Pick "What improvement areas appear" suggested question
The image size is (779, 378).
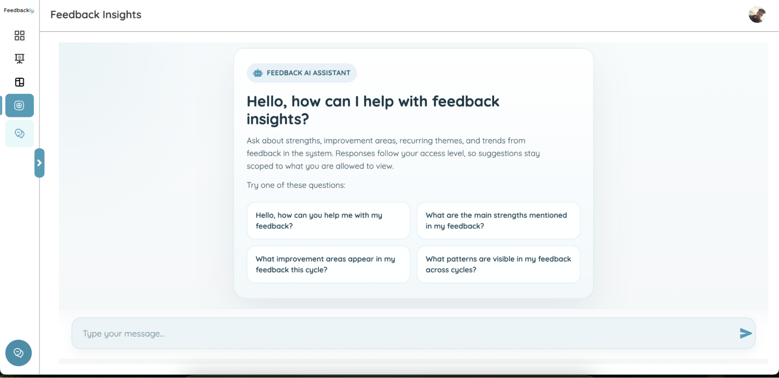pyautogui.click(x=328, y=264)
